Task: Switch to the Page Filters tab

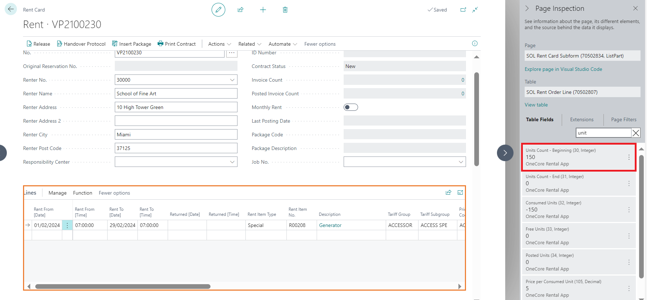Action: 623,119
